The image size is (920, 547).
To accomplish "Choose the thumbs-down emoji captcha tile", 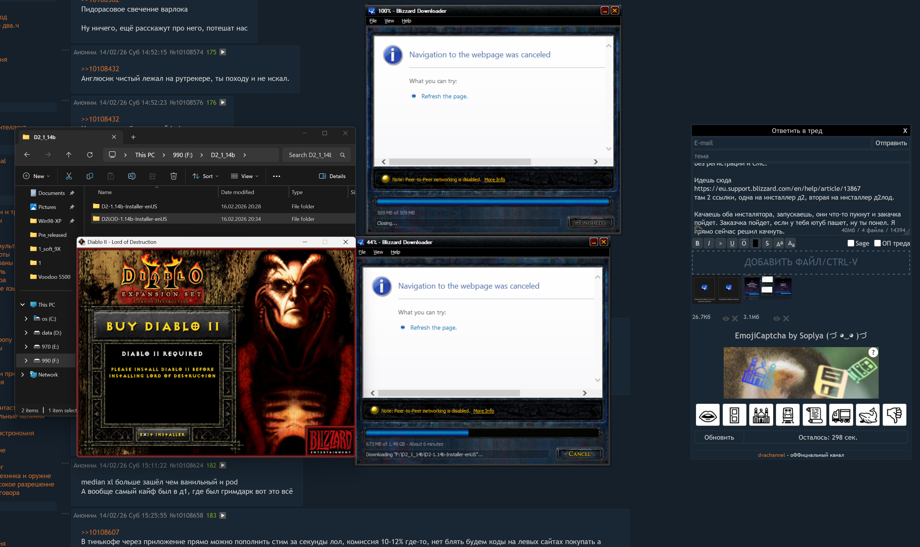I will coord(894,415).
